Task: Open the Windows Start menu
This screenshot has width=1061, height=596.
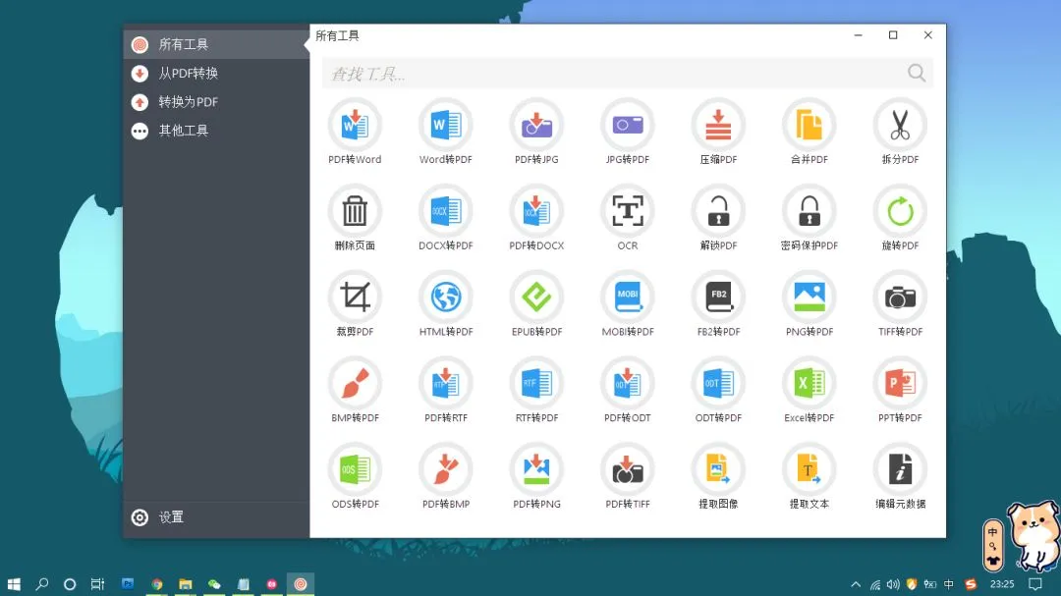Action: tap(14, 584)
